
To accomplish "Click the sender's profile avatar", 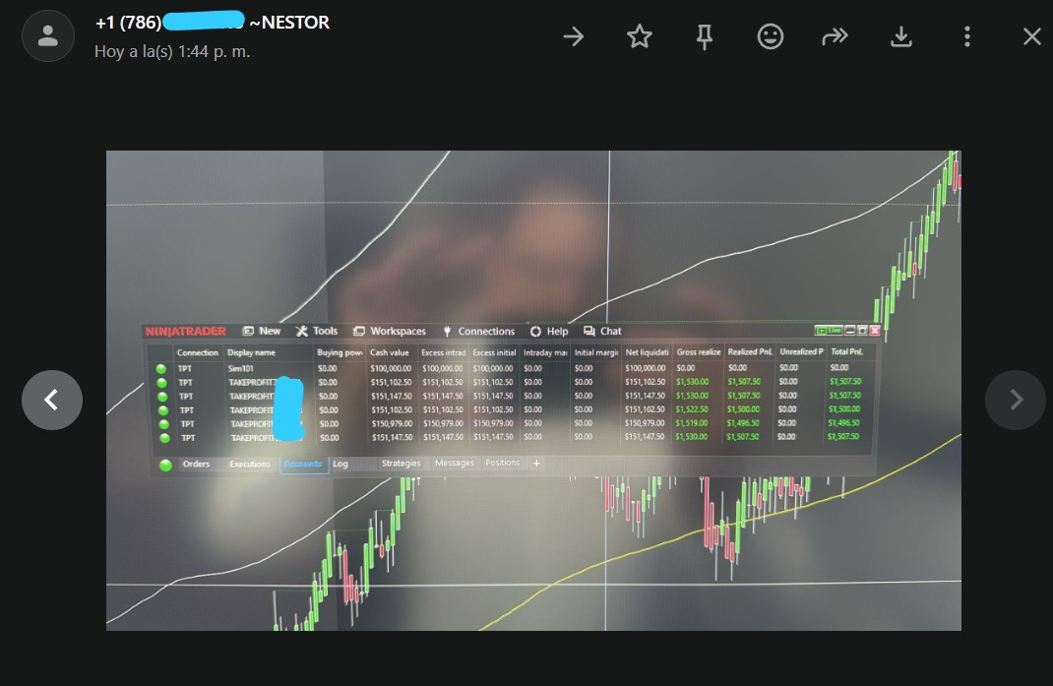I will (47, 37).
